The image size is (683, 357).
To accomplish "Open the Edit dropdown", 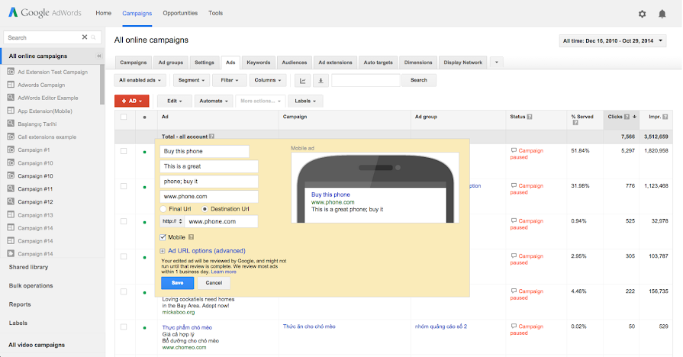I will click(174, 101).
